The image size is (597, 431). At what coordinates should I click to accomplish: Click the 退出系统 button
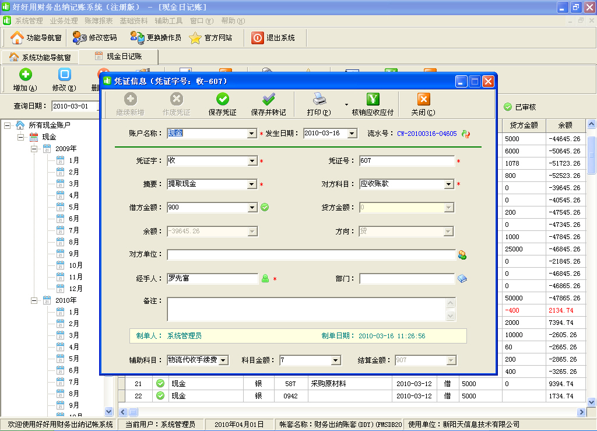273,38
